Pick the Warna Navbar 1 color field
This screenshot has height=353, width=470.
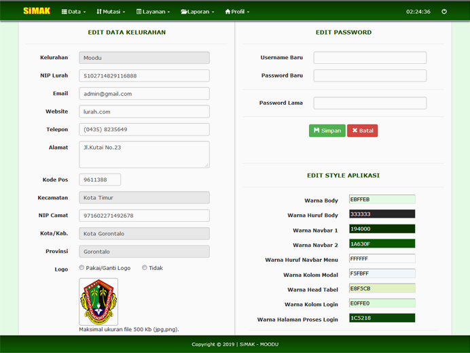[381, 229]
